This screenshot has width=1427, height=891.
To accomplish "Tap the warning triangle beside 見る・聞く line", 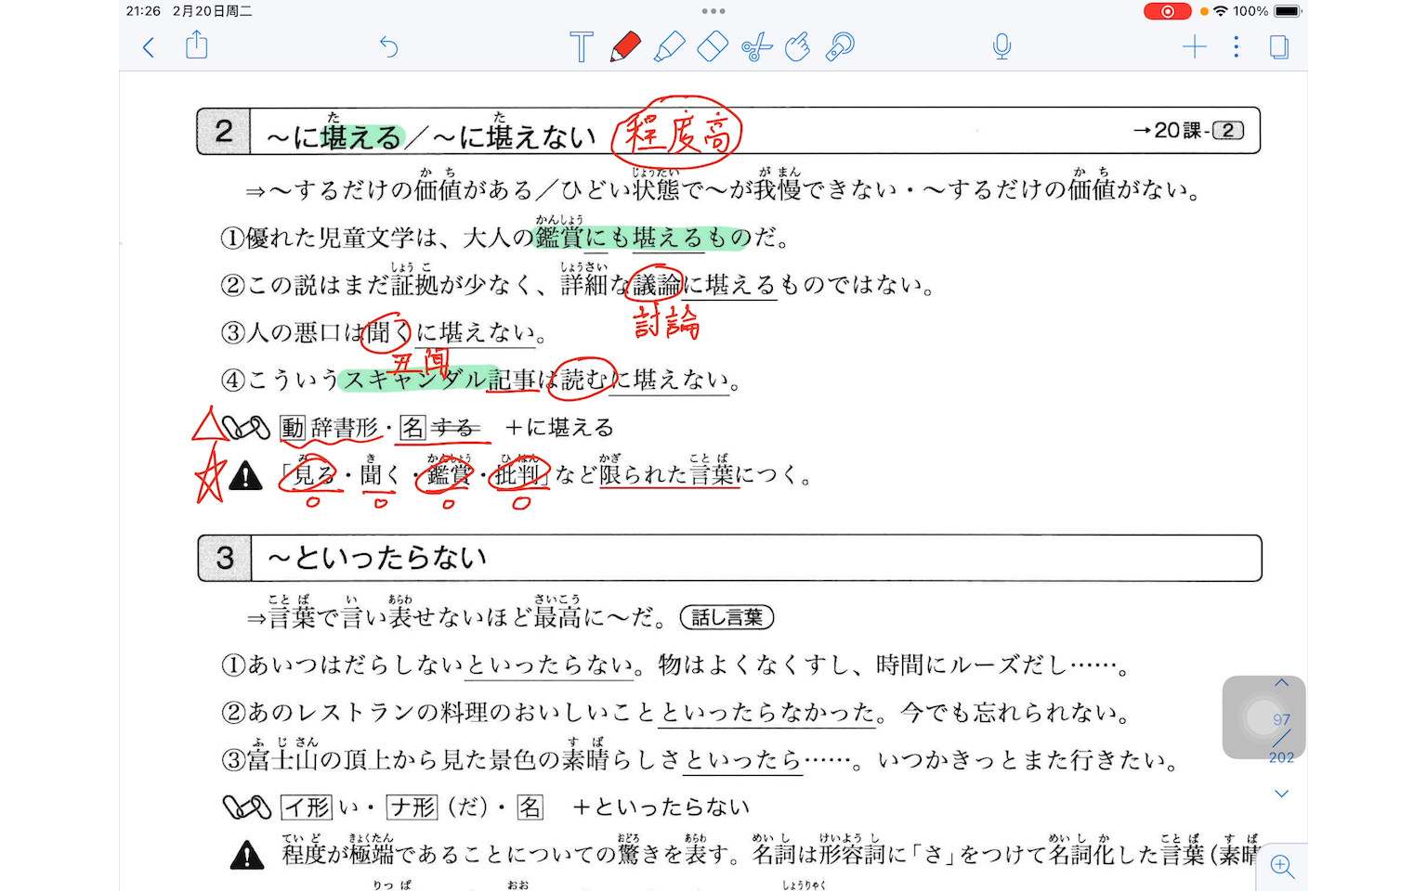I will pyautogui.click(x=245, y=476).
